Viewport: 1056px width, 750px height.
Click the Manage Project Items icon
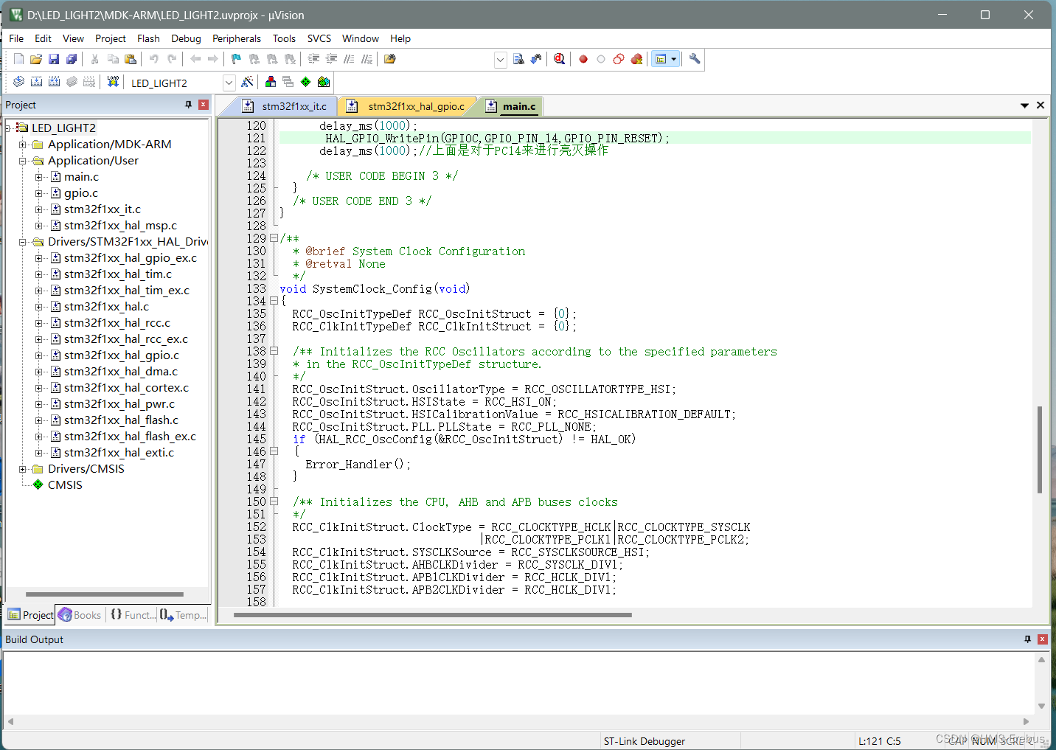[x=271, y=82]
